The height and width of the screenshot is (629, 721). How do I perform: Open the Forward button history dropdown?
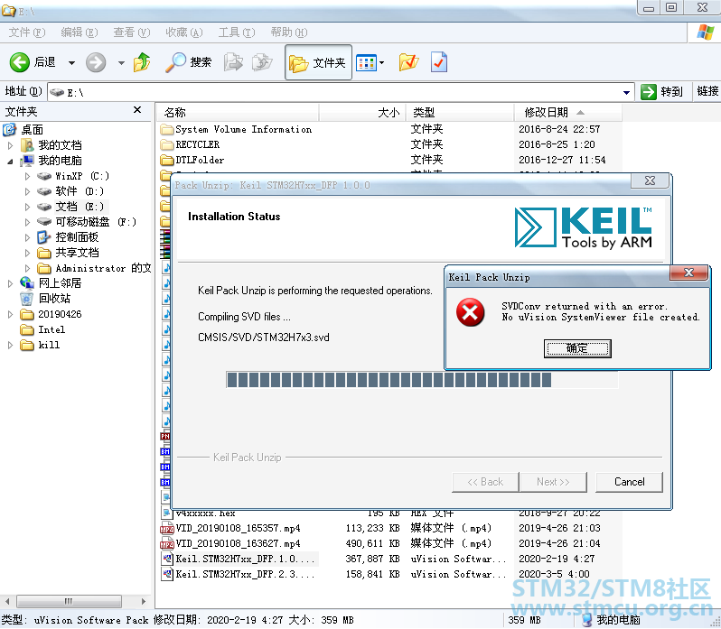click(x=121, y=63)
